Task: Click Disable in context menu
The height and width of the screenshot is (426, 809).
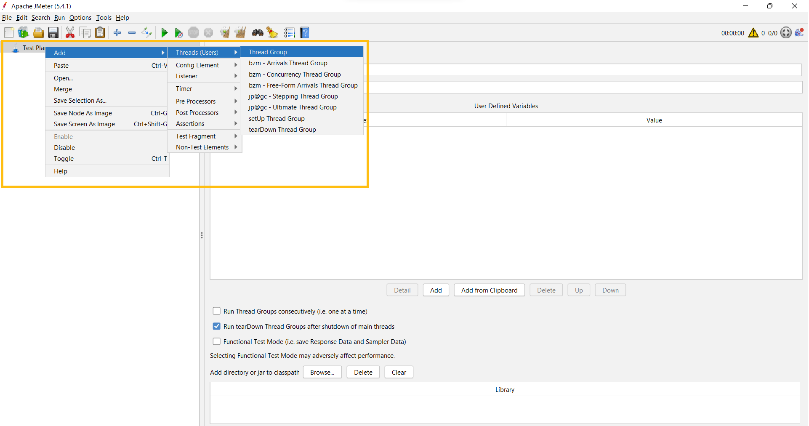Action: click(x=107, y=148)
